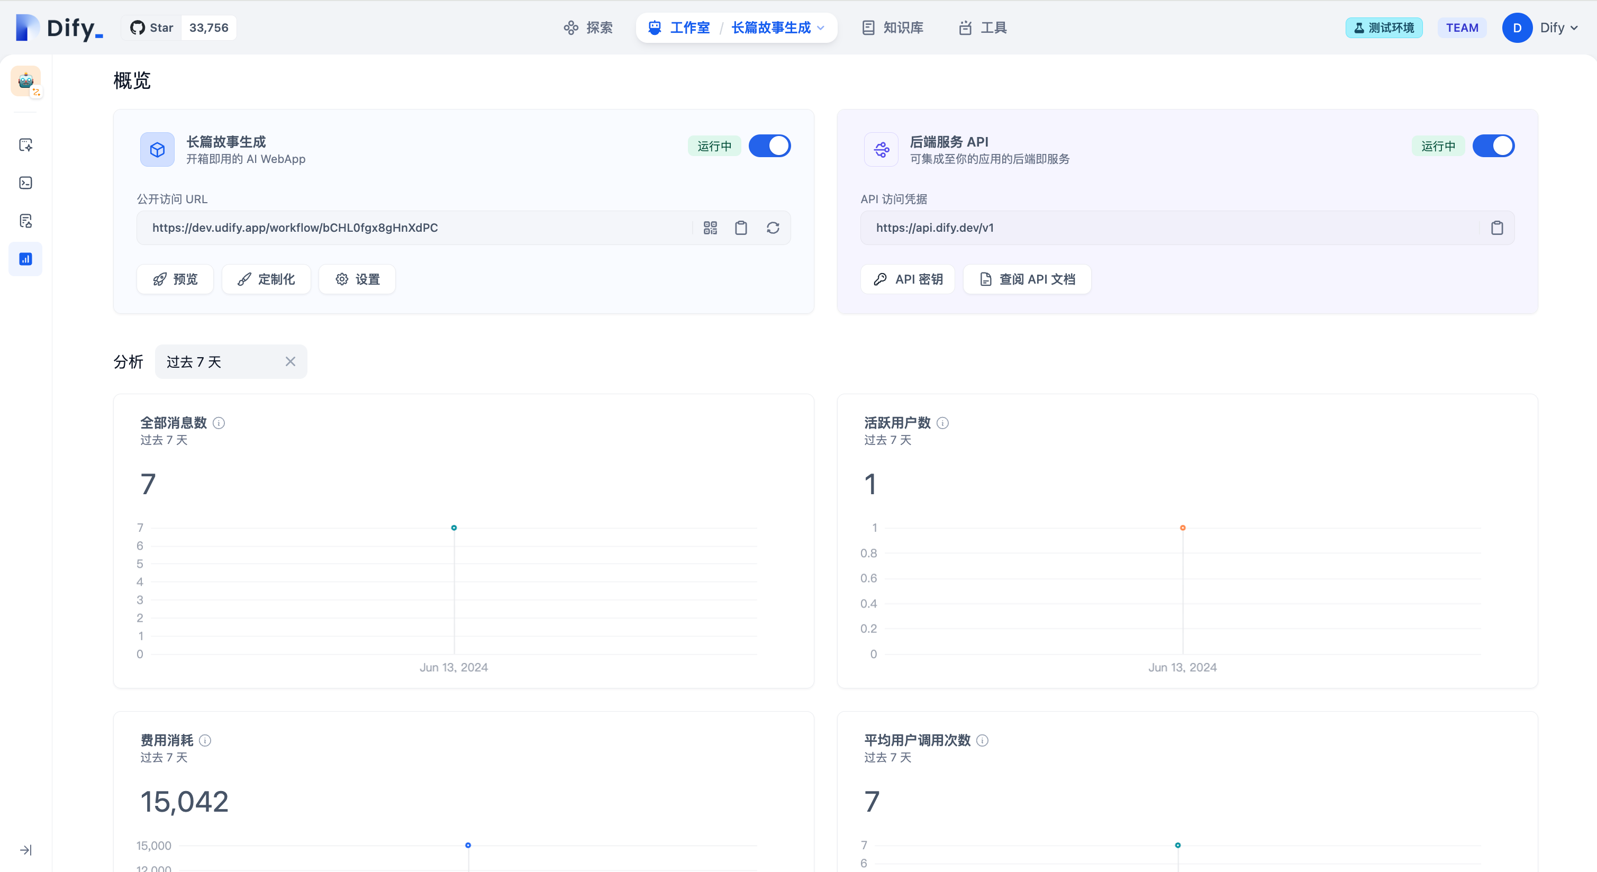Screen dimensions: 1597x872
Task: Expand the sidebar with arrow icon
Action: click(x=25, y=850)
